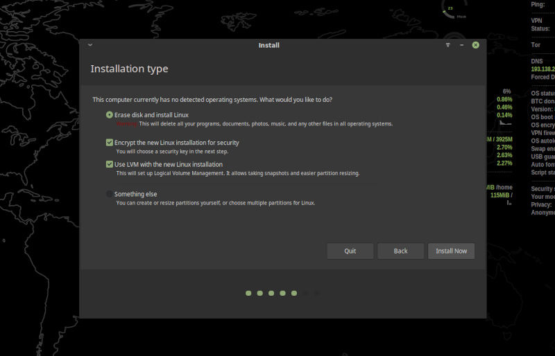This screenshot has height=356, width=555.
Task: Uncheck Encrypt the new Linux installation checkbox
Action: [110, 143]
